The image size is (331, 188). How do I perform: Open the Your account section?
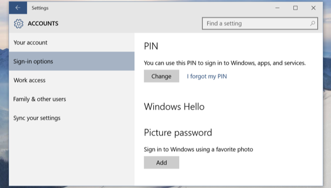(x=72, y=42)
